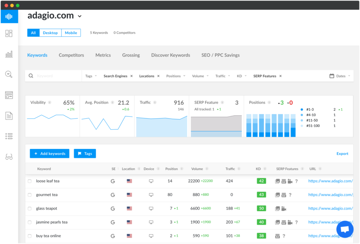This screenshot has height=244, width=360.
Task: Click the Export link
Action: click(342, 154)
